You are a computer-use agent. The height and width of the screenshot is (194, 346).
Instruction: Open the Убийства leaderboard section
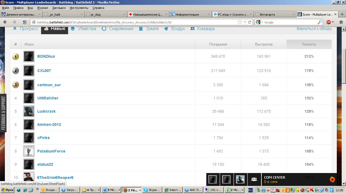point(84,29)
